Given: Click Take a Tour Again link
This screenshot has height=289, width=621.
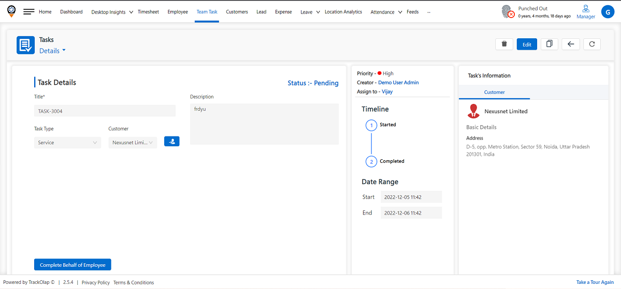Looking at the screenshot, I should pyautogui.click(x=595, y=282).
